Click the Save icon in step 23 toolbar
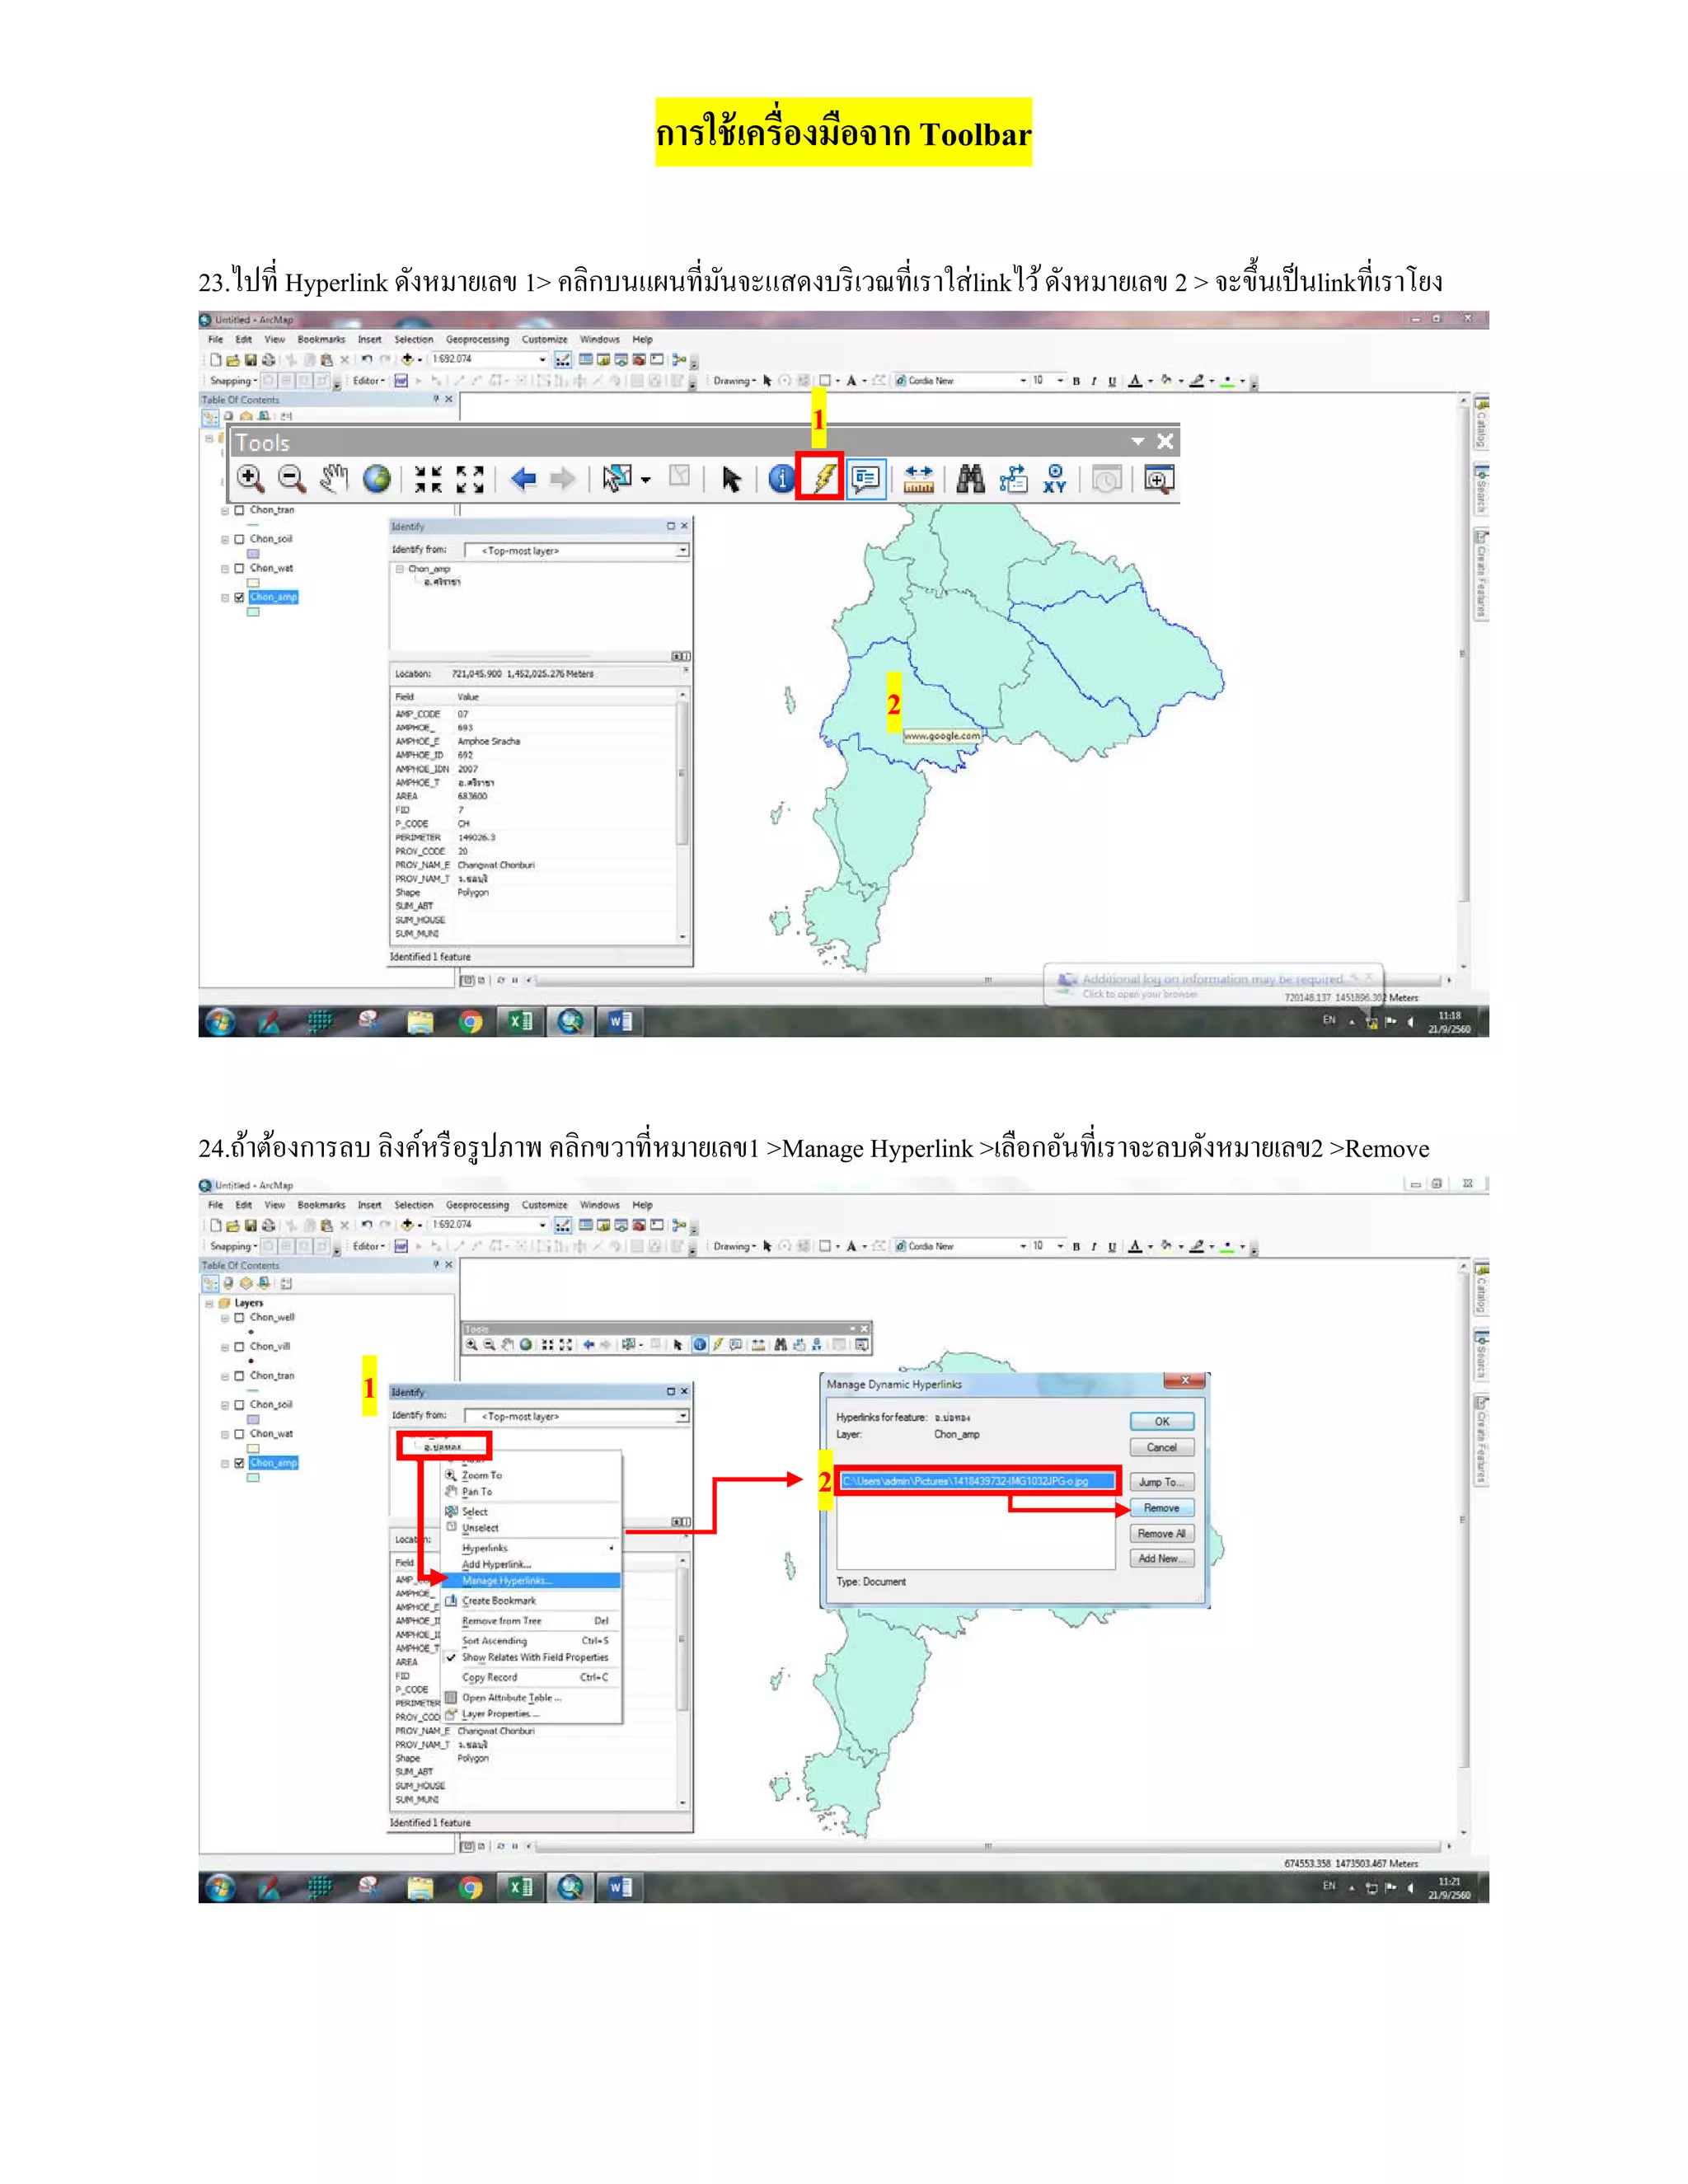 (251, 359)
